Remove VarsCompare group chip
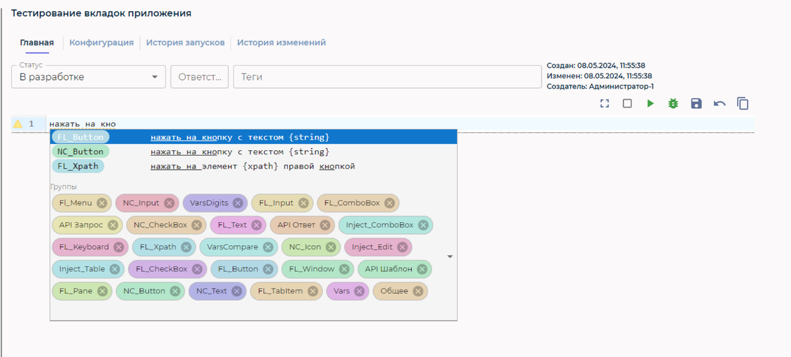 click(x=268, y=247)
